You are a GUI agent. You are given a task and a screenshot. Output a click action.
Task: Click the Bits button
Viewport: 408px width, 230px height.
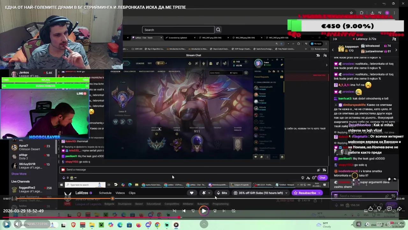point(222,193)
